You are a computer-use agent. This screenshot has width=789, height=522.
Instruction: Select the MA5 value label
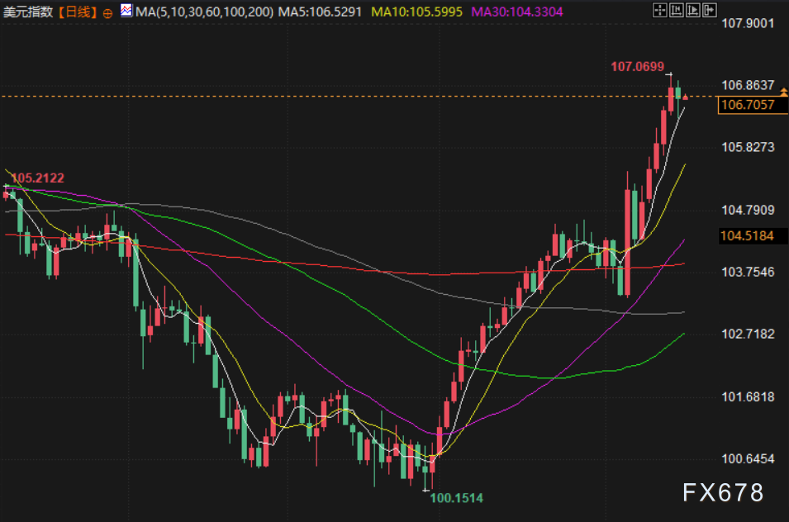(x=320, y=12)
